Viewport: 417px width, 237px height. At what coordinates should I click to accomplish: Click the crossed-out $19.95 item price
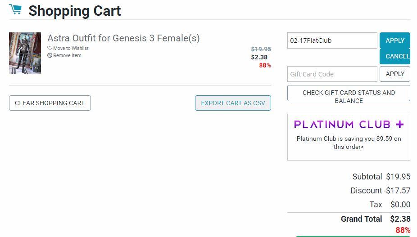pos(261,49)
